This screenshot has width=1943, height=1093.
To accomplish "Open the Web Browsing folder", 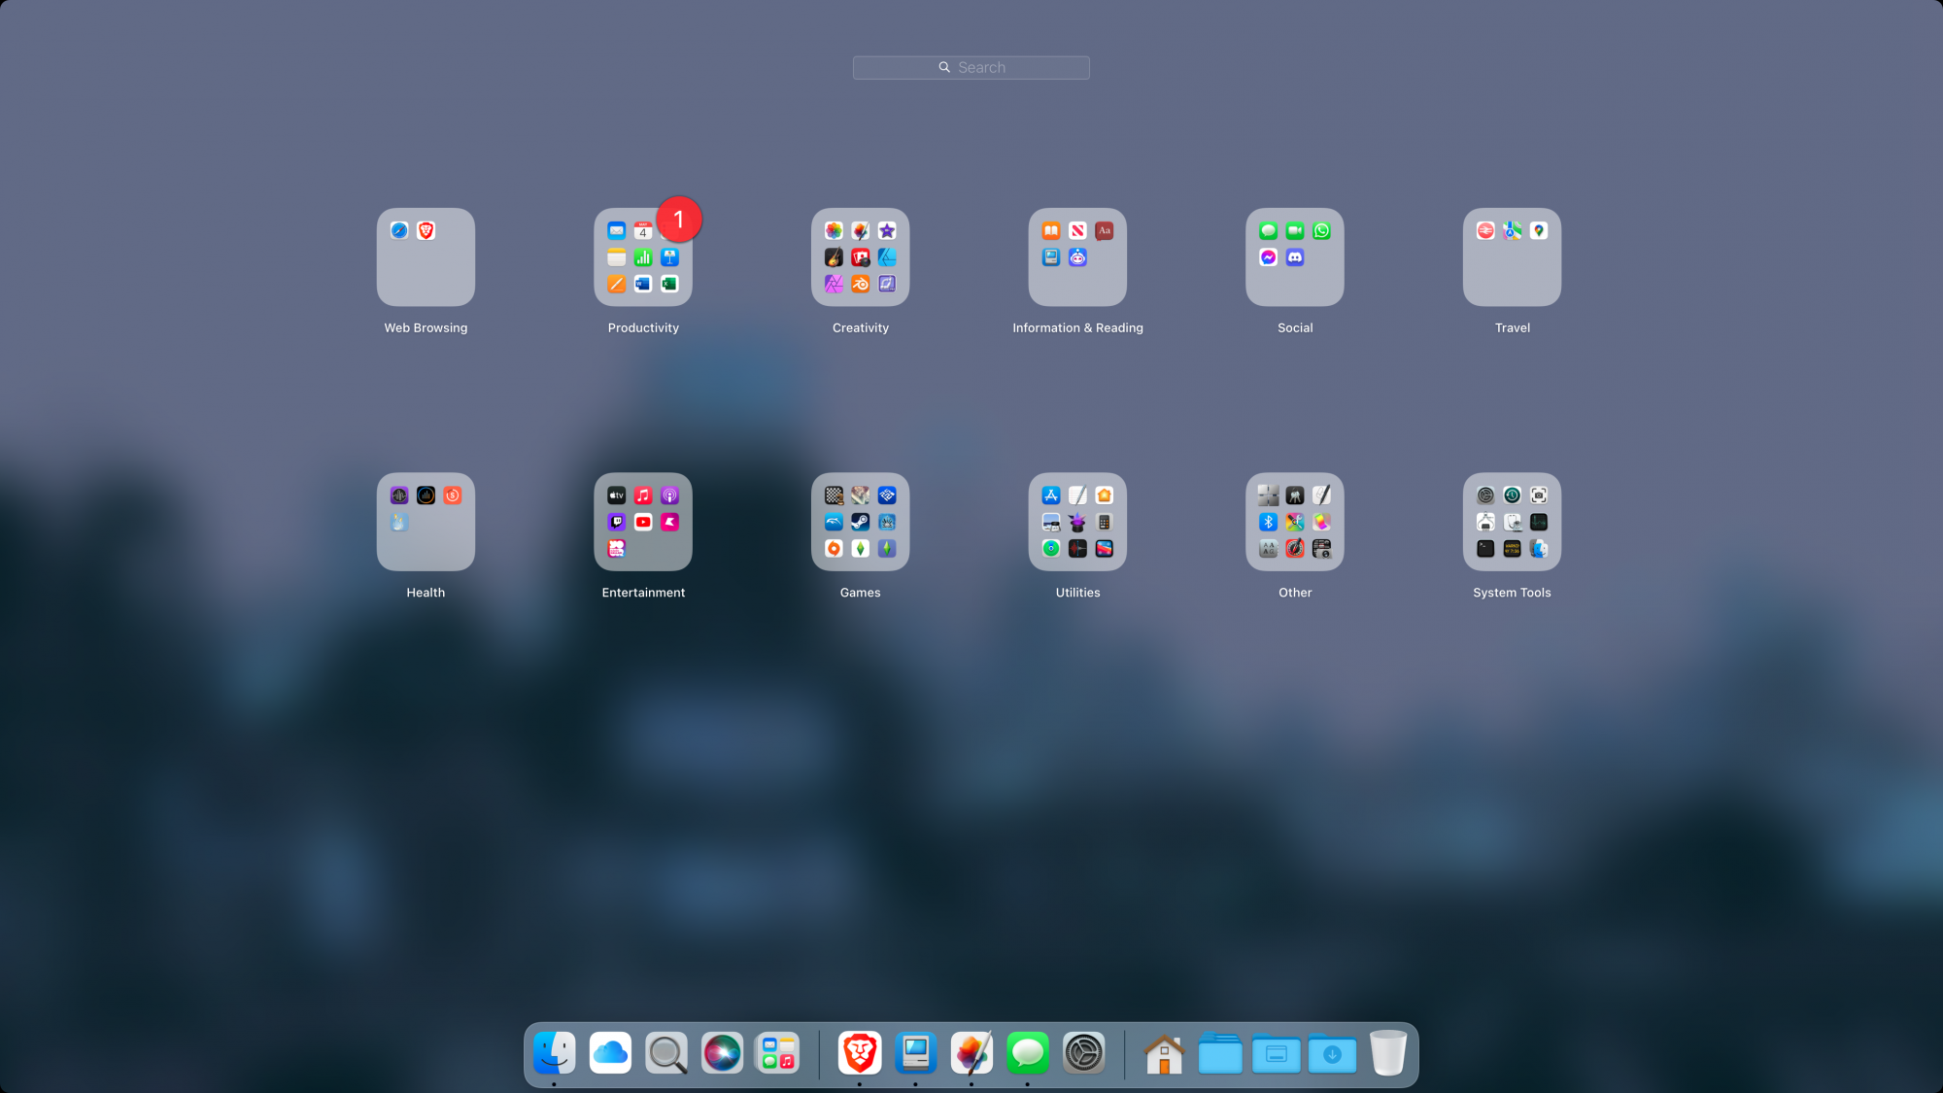I will (426, 257).
